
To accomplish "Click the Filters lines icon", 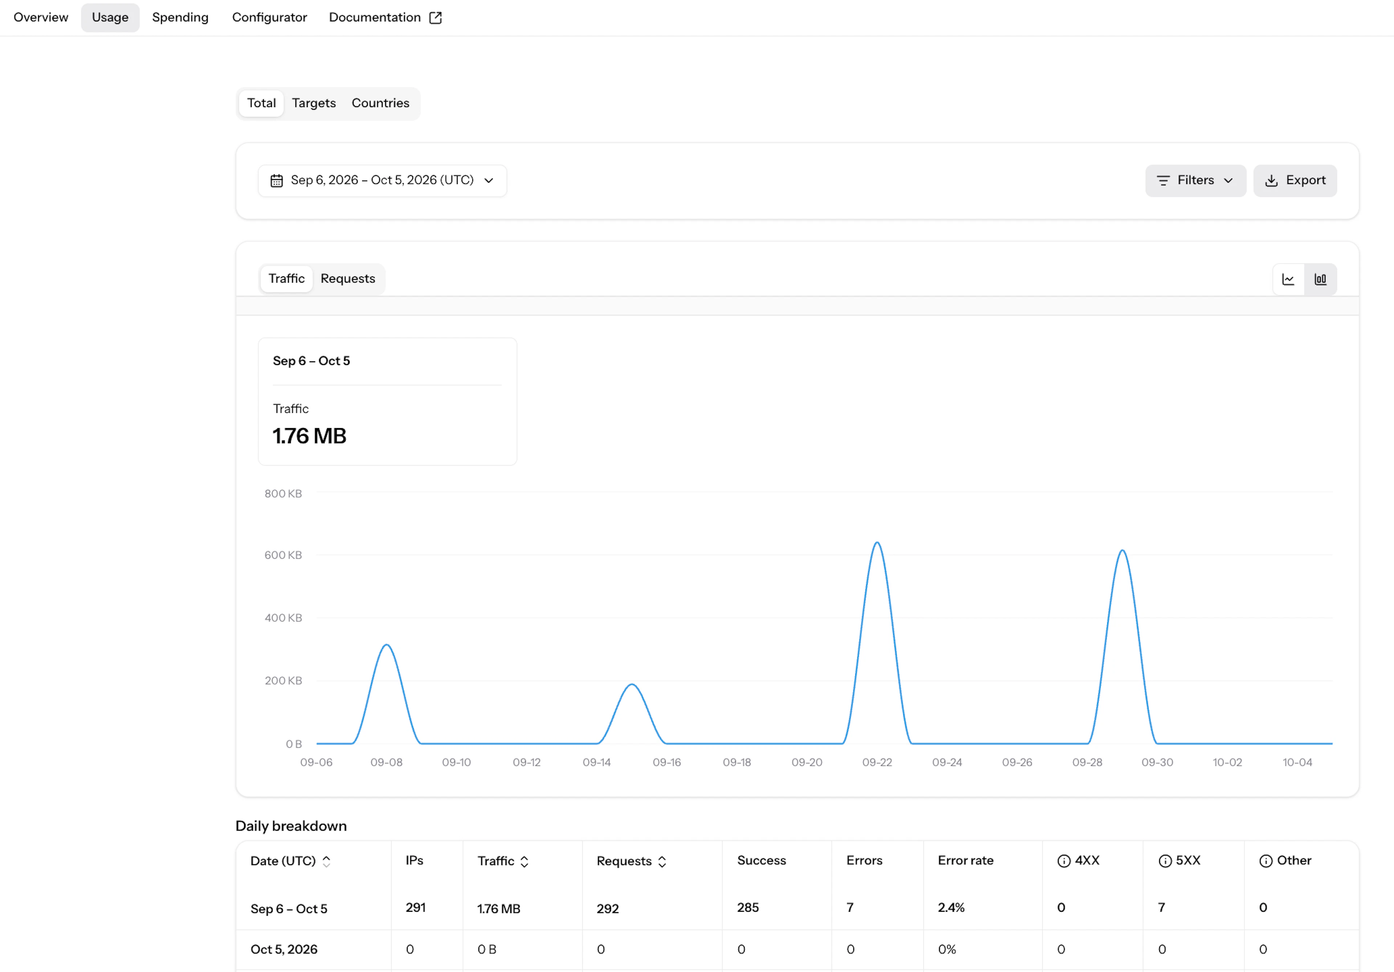I will 1163,181.
